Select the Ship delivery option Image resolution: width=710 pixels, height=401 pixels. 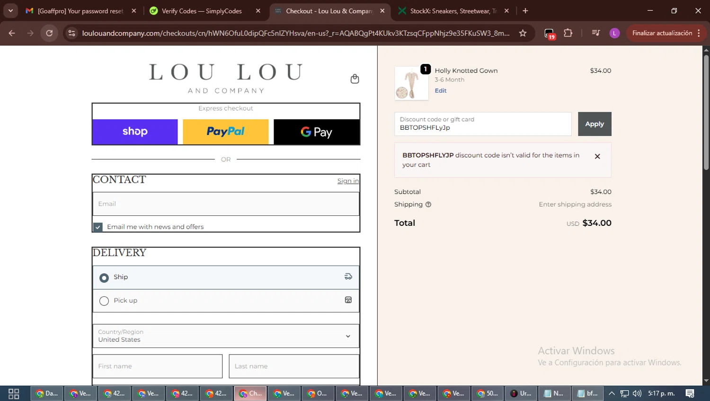[x=104, y=277]
